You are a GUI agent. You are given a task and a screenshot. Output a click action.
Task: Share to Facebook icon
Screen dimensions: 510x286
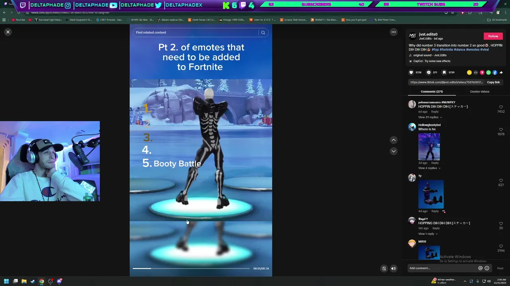[x=494, y=72]
